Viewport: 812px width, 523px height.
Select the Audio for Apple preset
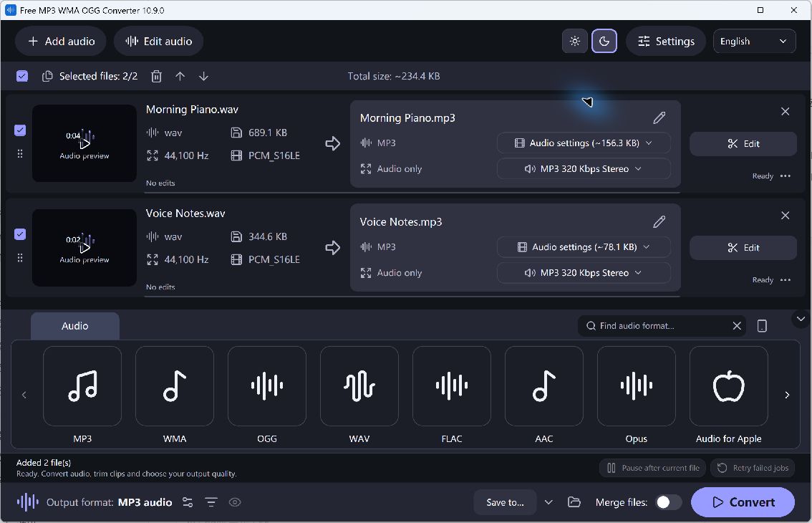(729, 386)
